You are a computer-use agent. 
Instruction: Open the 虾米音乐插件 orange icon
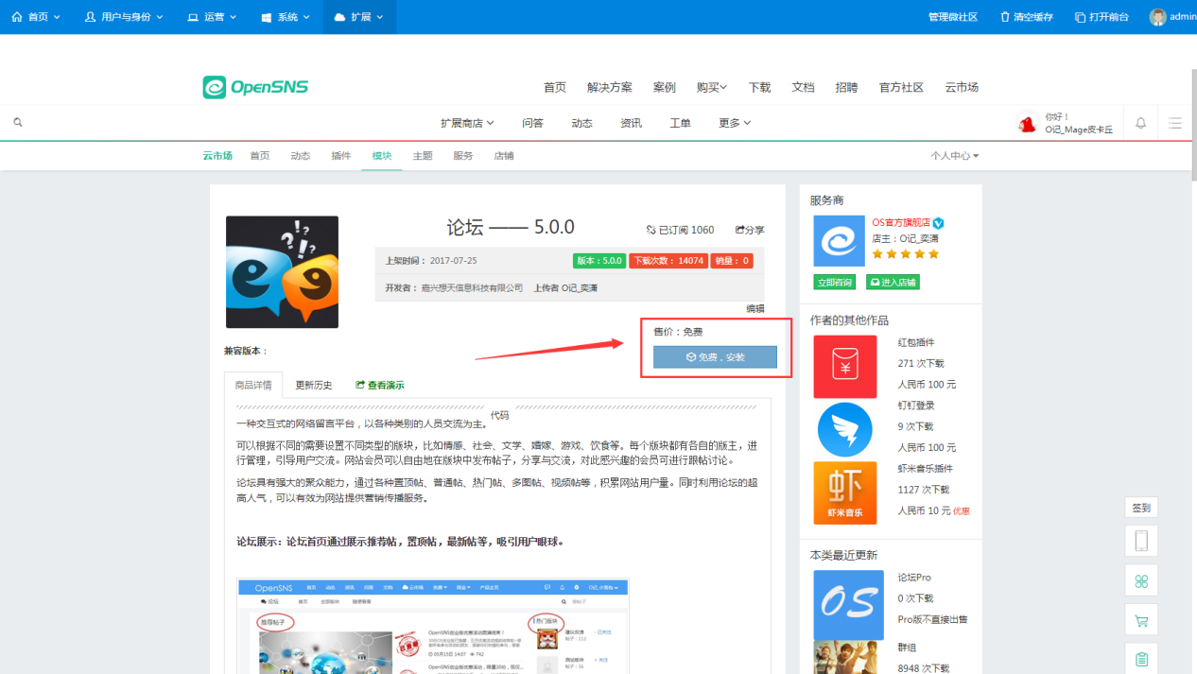click(844, 493)
